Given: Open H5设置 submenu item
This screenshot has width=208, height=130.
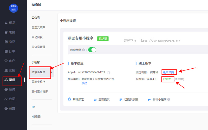Looking at the screenshot, I should [36, 117].
